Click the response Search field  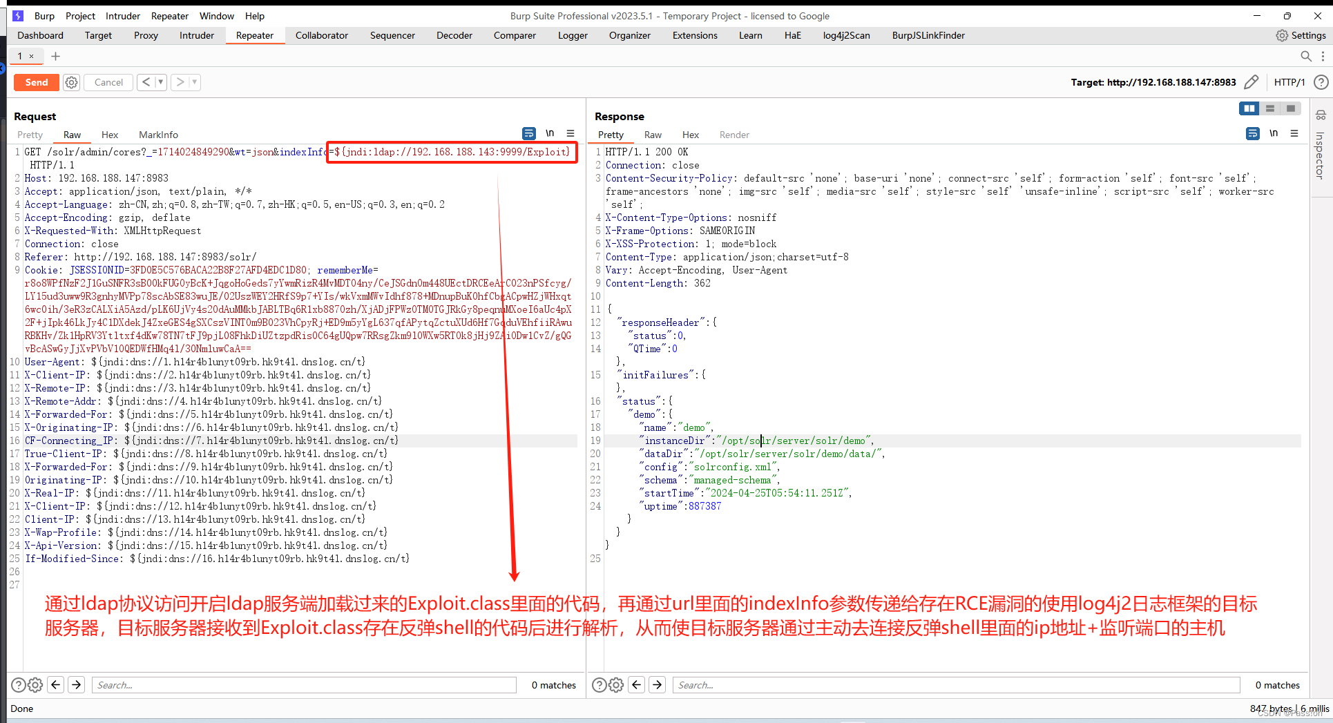(957, 685)
